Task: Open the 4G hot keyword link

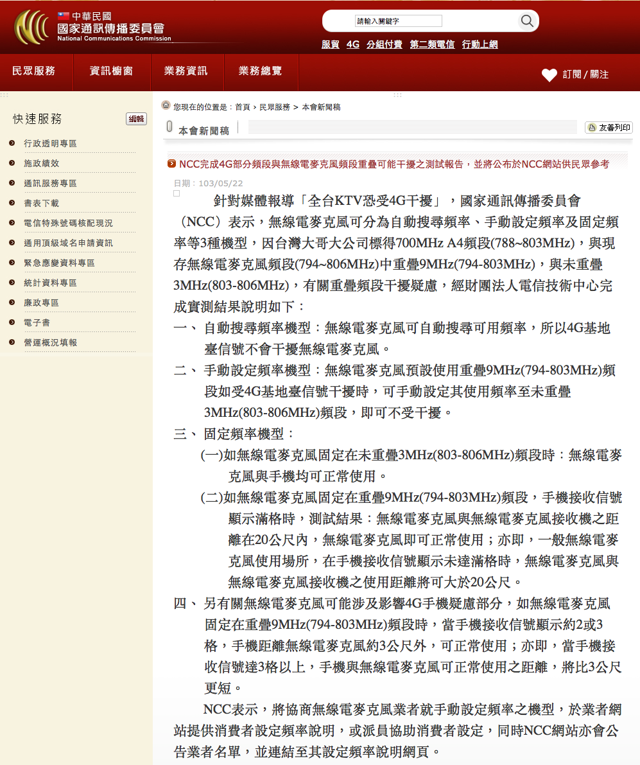Action: click(x=353, y=44)
